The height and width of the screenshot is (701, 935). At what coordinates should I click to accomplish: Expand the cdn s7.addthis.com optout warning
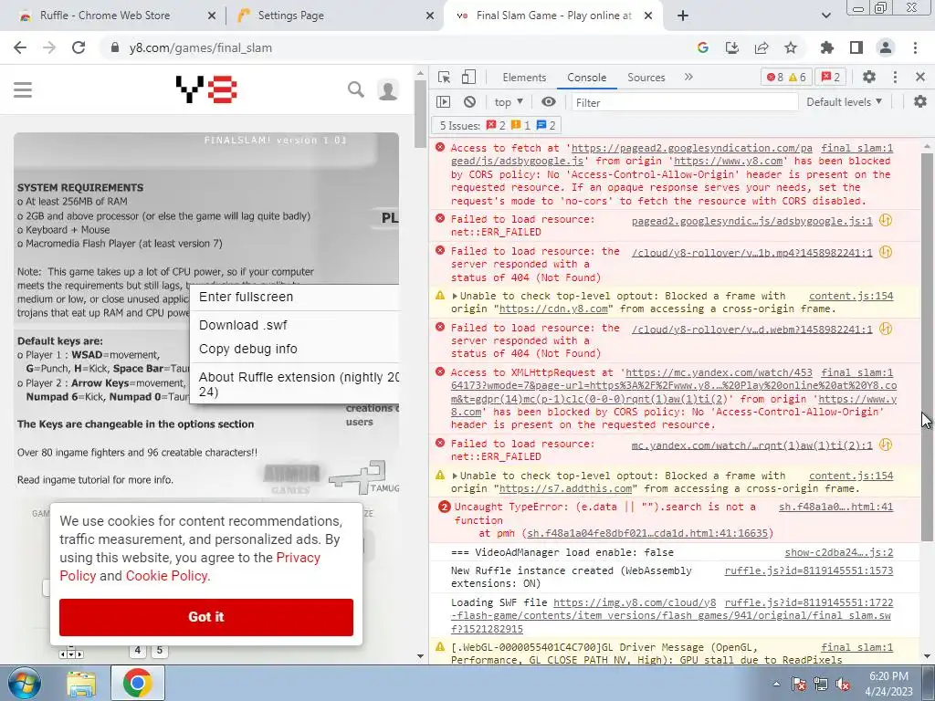click(455, 476)
